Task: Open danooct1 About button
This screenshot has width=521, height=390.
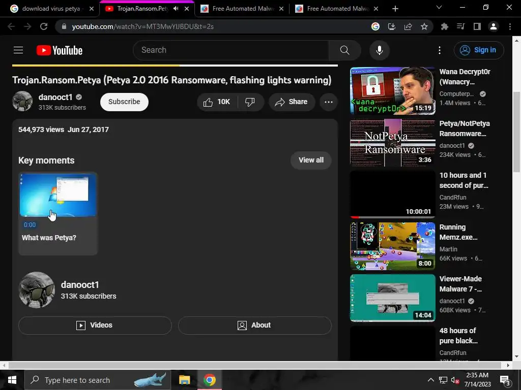Action: coord(254,326)
